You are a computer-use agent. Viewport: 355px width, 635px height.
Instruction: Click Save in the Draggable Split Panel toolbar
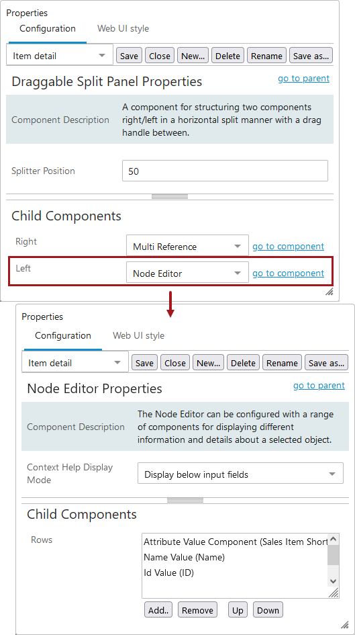point(129,56)
